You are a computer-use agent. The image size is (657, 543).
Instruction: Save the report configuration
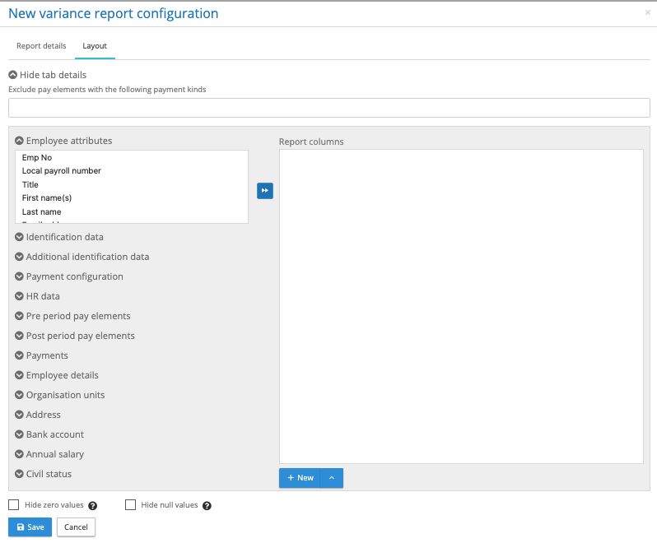click(x=30, y=527)
